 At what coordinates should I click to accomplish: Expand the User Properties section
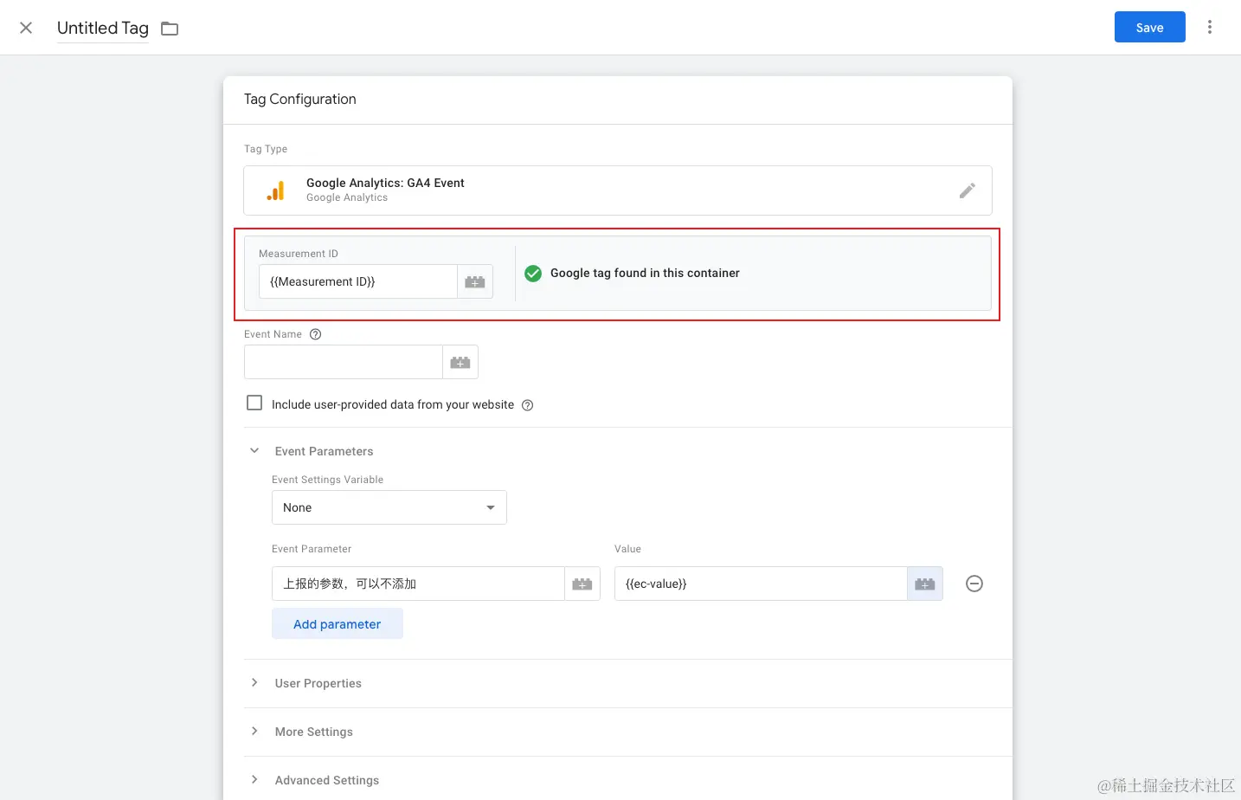pyautogui.click(x=254, y=683)
